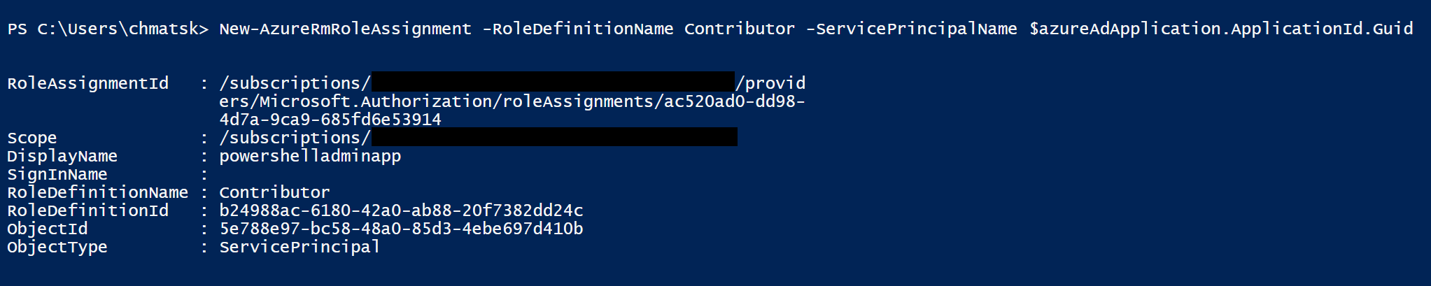
Task: Click the powershelladminapp display name value
Action: pyautogui.click(x=310, y=157)
